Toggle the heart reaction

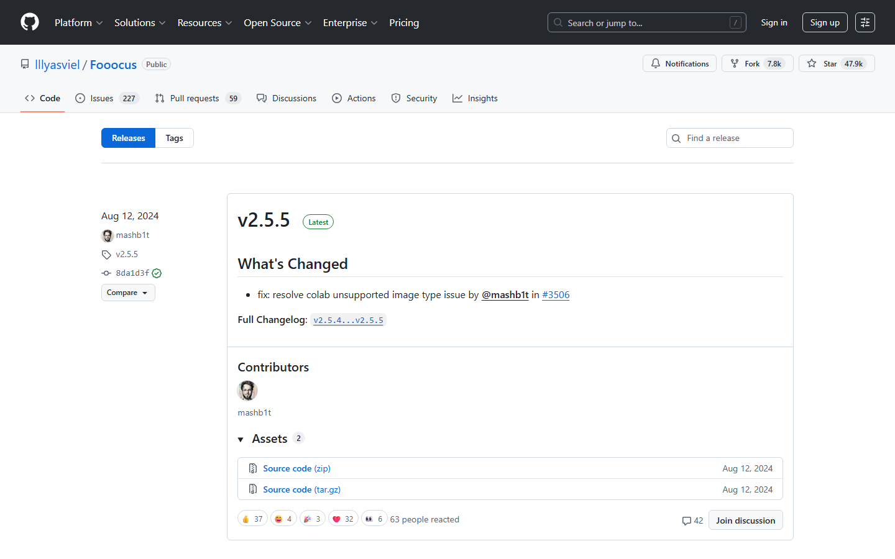(x=343, y=517)
